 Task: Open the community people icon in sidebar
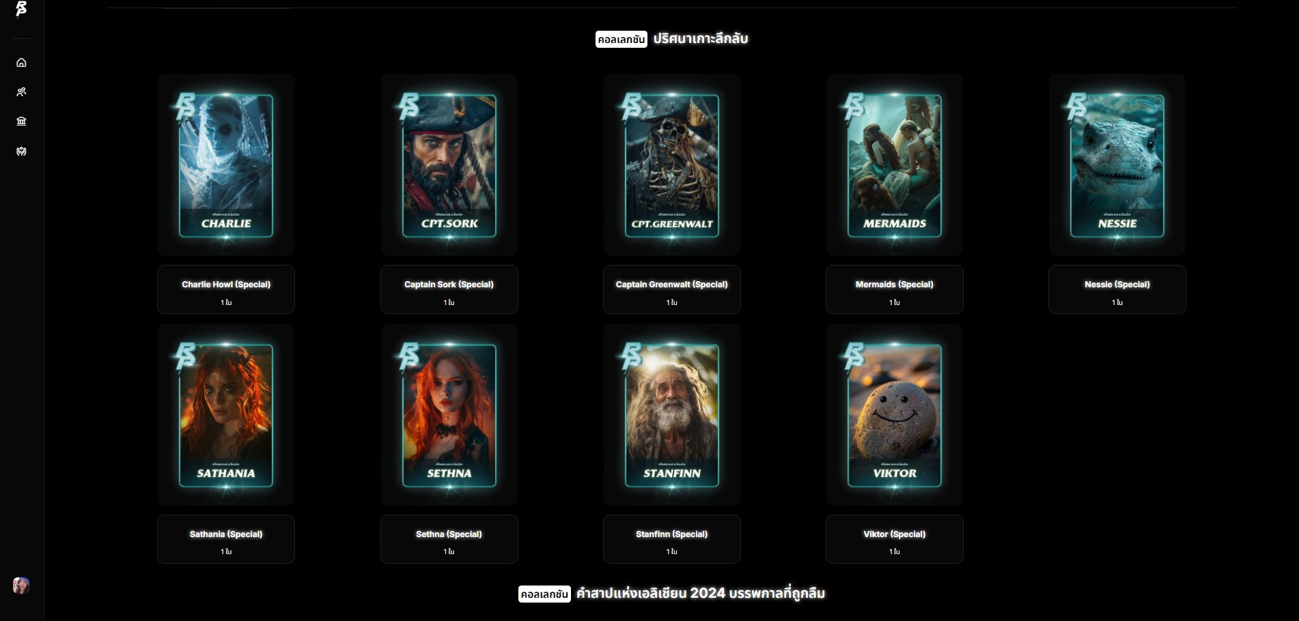[21, 92]
